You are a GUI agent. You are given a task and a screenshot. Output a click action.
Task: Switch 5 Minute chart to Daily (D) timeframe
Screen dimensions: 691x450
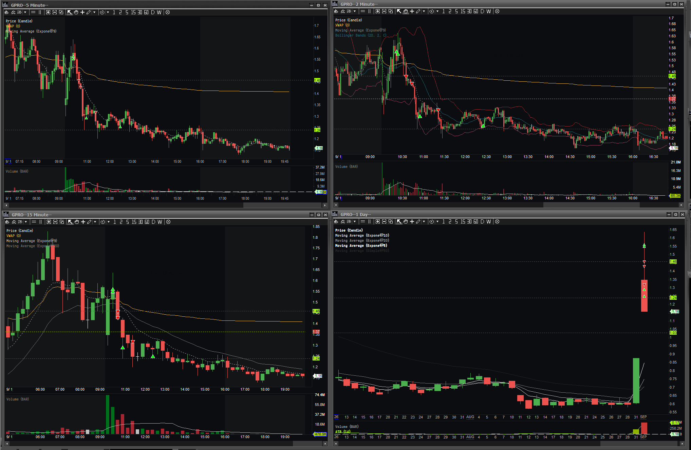(153, 12)
